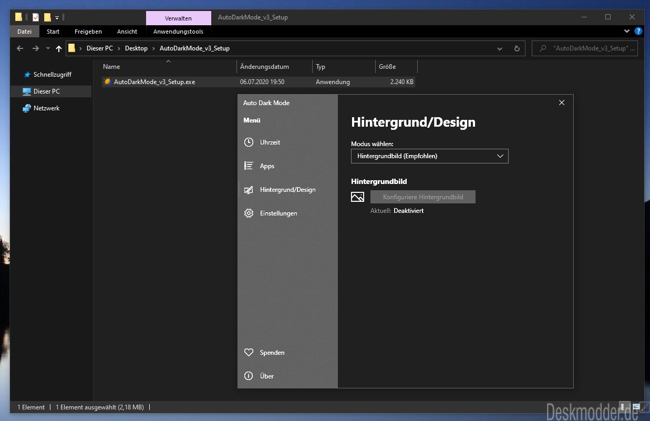
Task: Go forward in File Explorer navigation
Action: [36, 48]
